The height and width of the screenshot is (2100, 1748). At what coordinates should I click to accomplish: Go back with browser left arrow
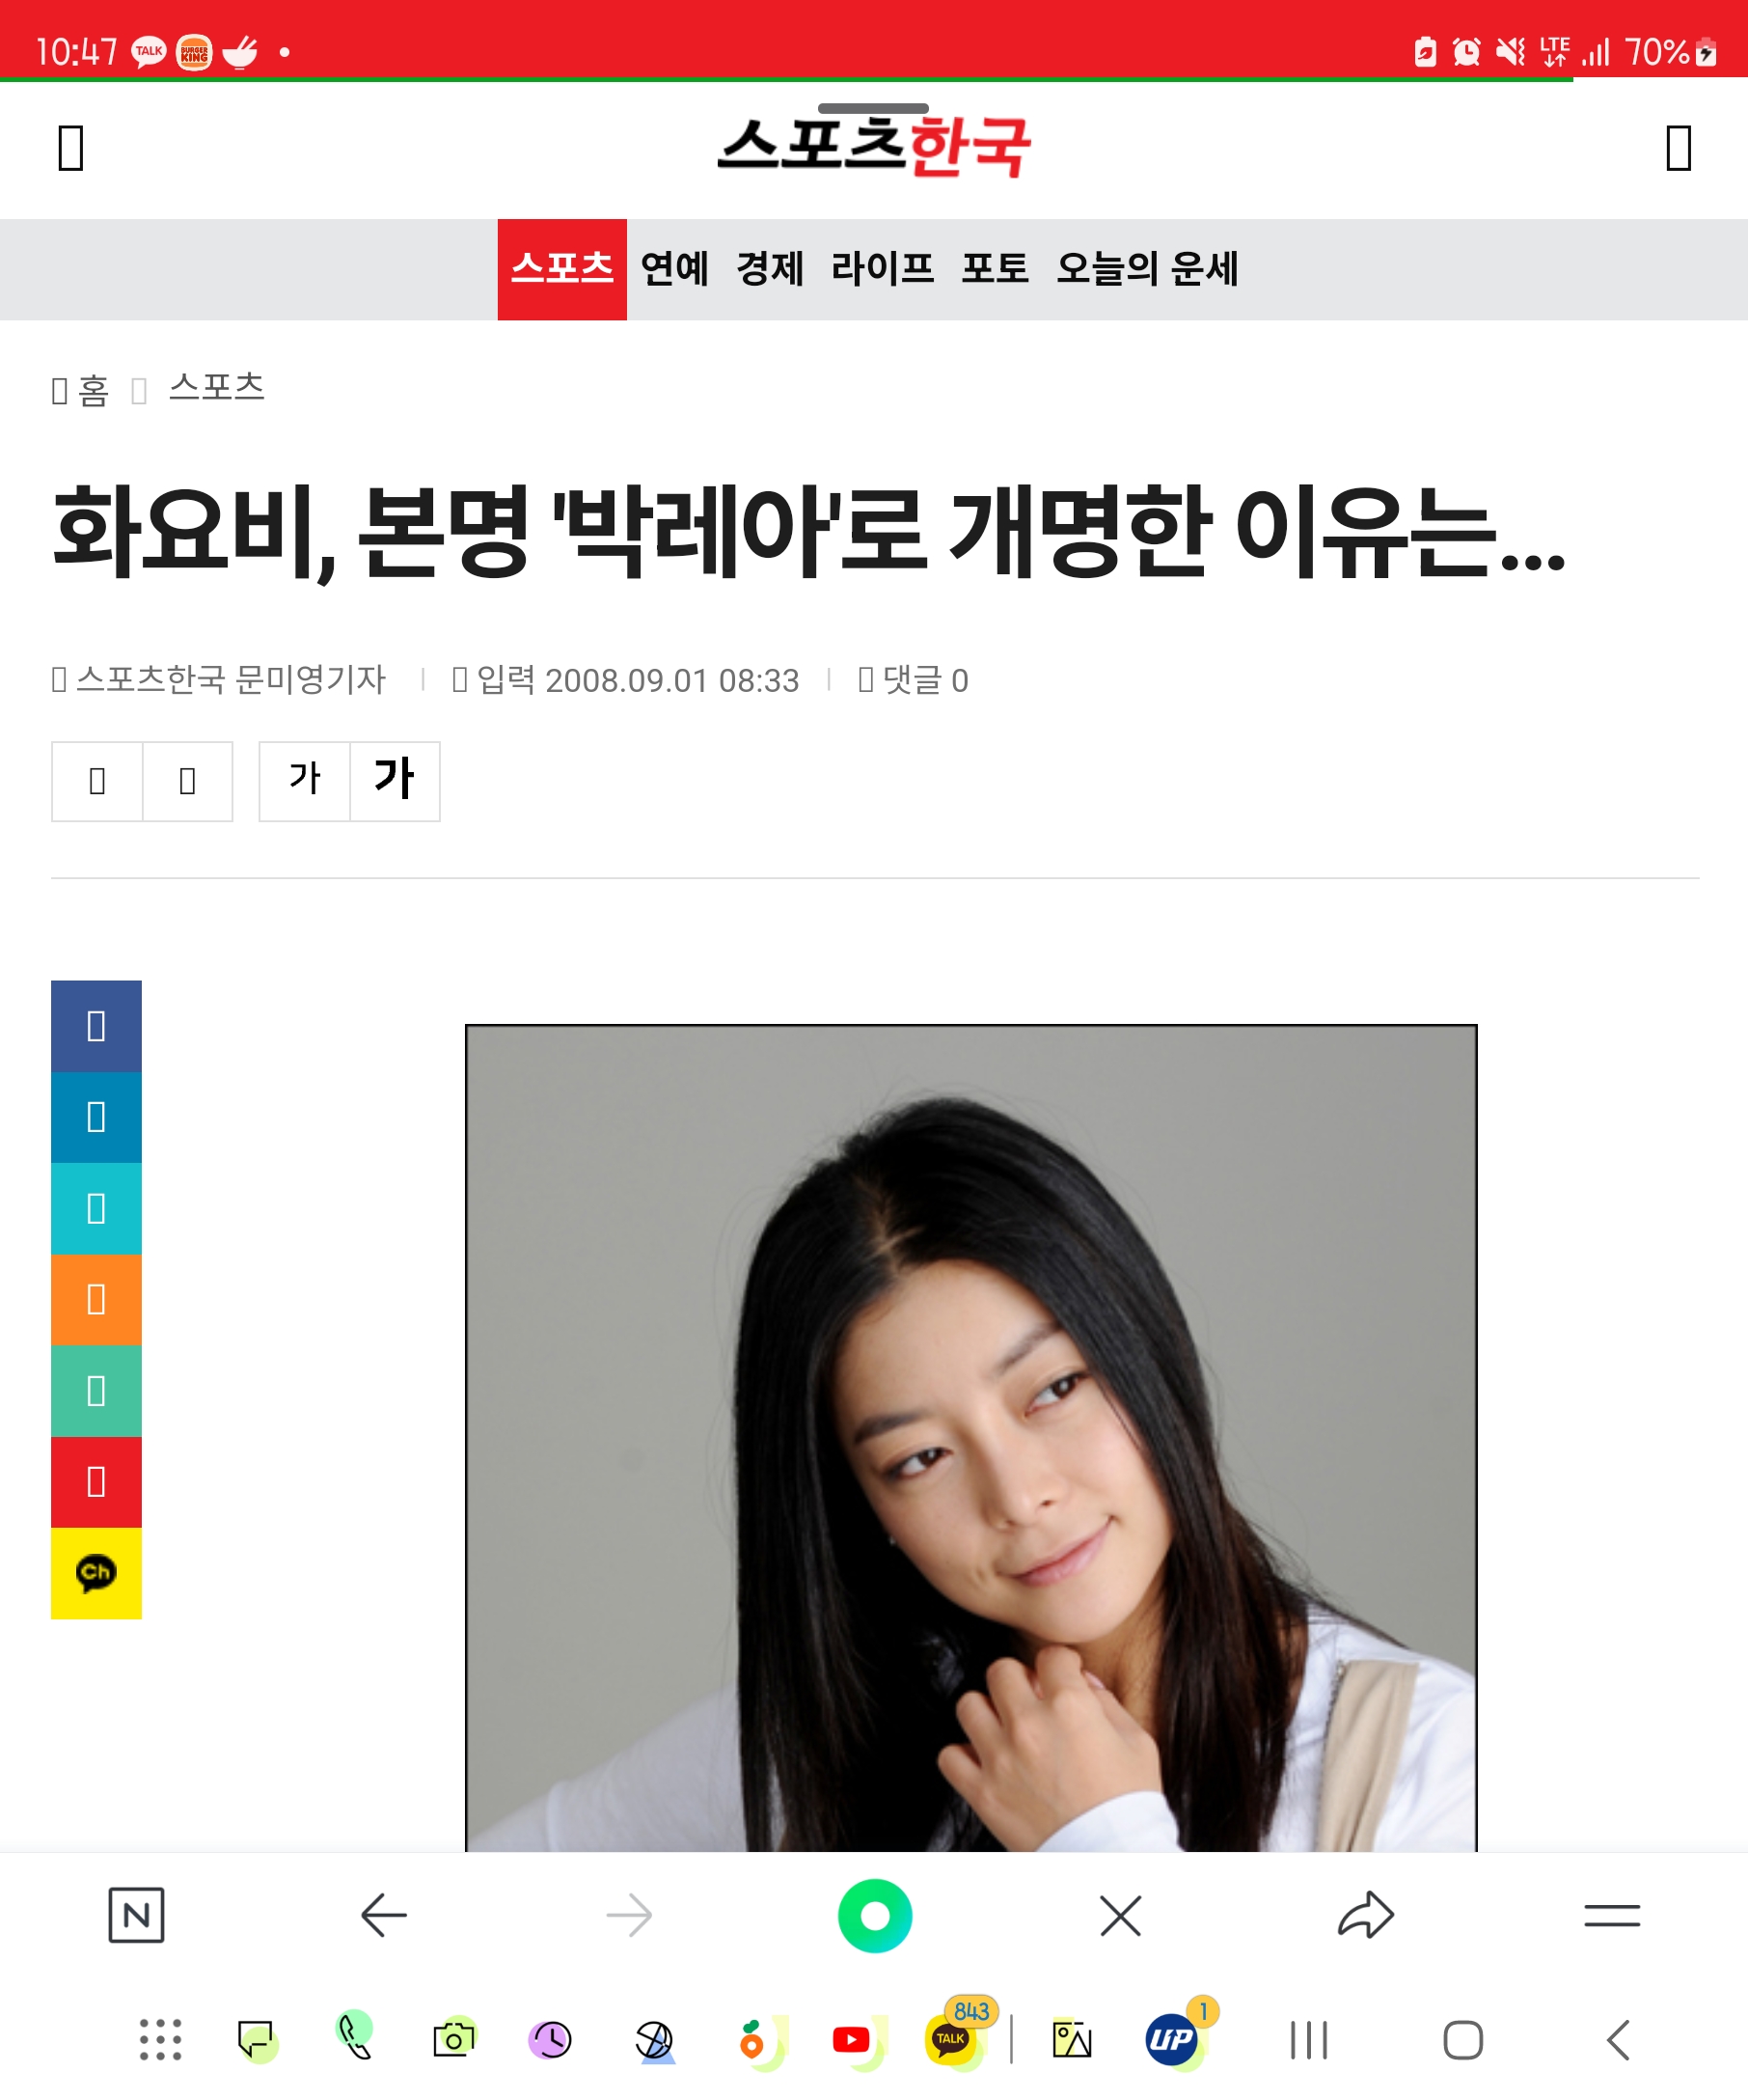click(384, 1915)
